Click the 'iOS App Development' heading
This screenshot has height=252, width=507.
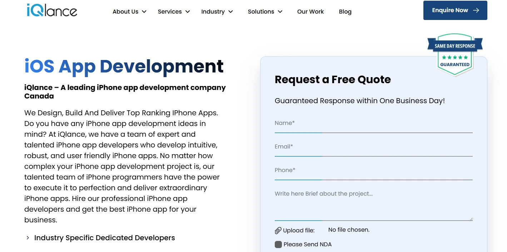(124, 66)
